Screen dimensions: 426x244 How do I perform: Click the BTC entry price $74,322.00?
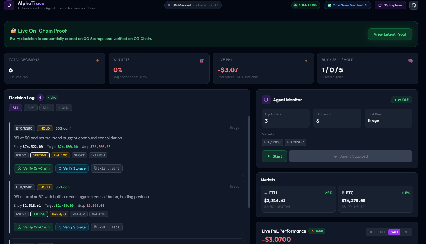(33, 147)
